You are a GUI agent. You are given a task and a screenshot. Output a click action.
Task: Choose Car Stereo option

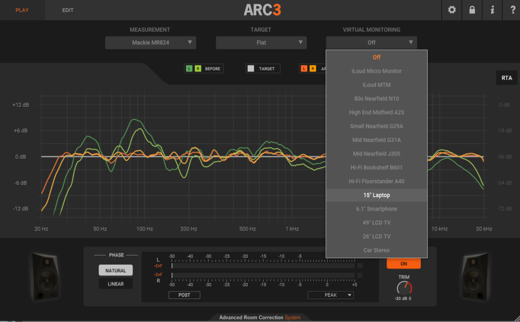click(376, 250)
